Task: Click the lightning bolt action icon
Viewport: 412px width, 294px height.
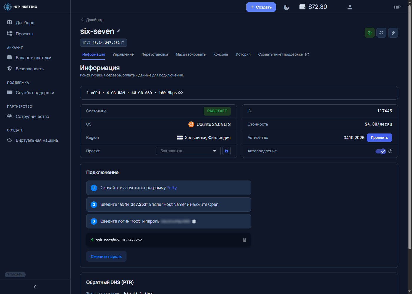Action: [393, 33]
